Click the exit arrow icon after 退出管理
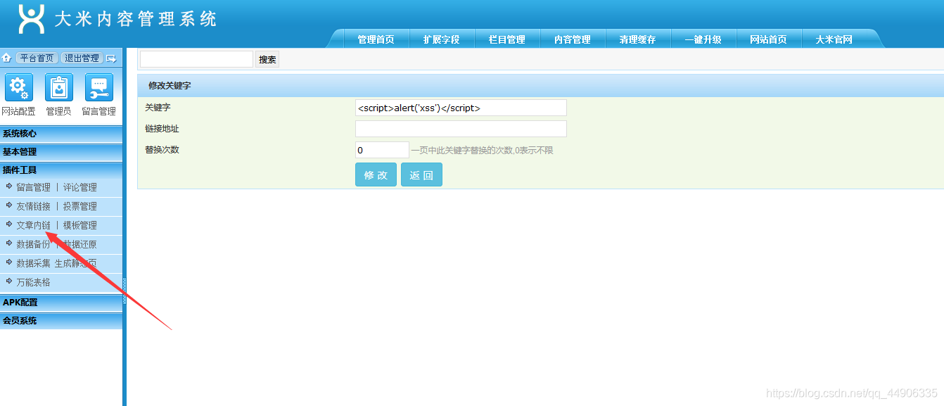 (x=111, y=58)
